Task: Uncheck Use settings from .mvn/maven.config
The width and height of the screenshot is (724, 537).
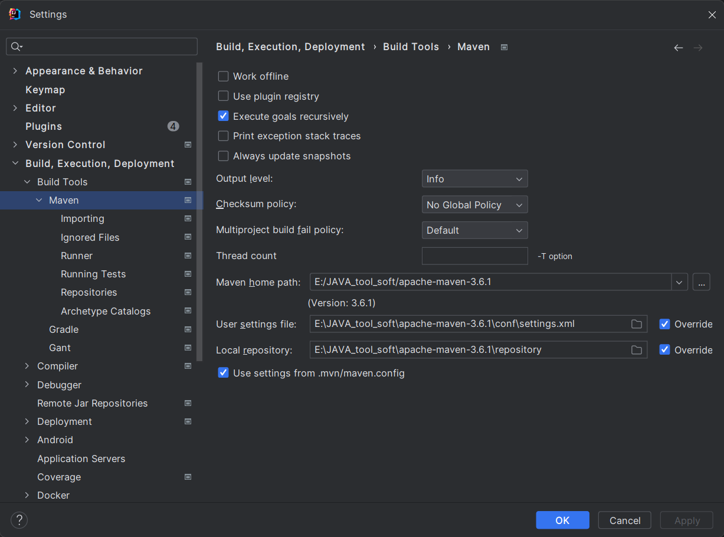Action: 223,373
